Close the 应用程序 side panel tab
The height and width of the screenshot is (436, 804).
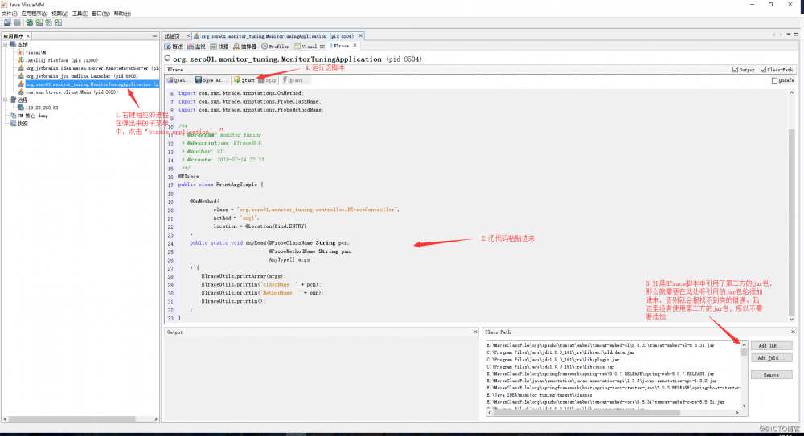(x=28, y=36)
